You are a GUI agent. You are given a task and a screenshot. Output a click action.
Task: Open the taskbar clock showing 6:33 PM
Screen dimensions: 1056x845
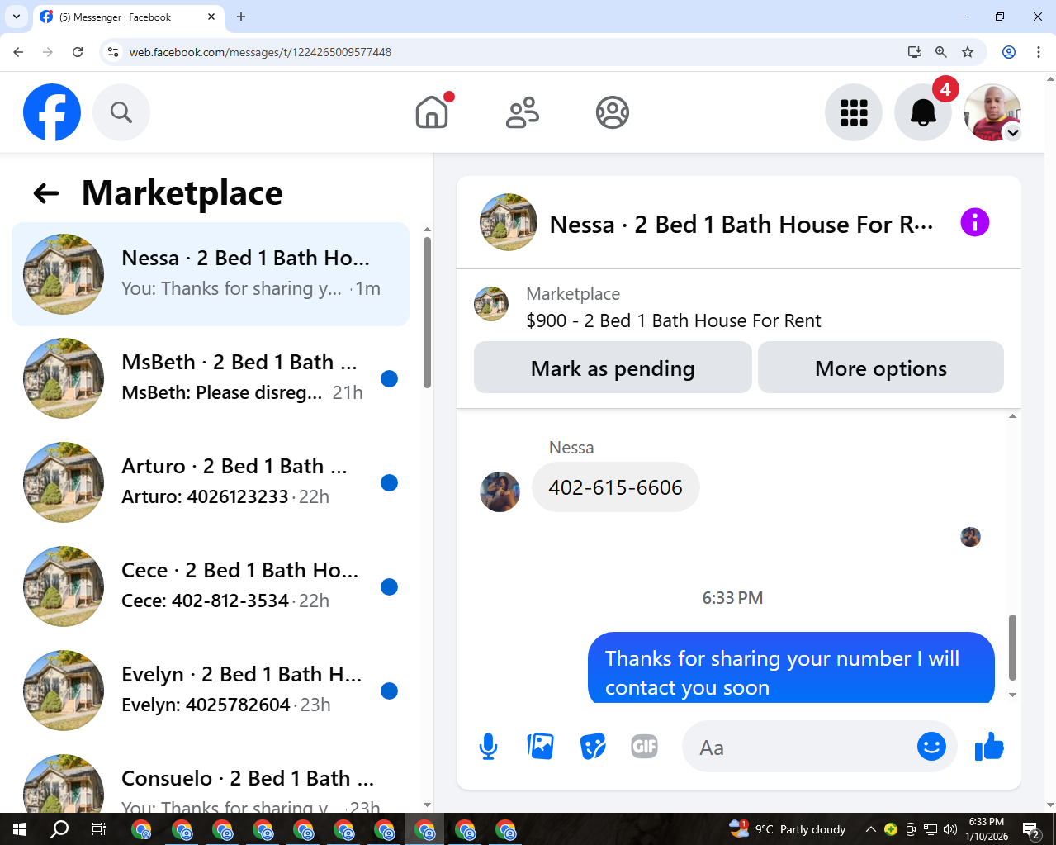987,829
